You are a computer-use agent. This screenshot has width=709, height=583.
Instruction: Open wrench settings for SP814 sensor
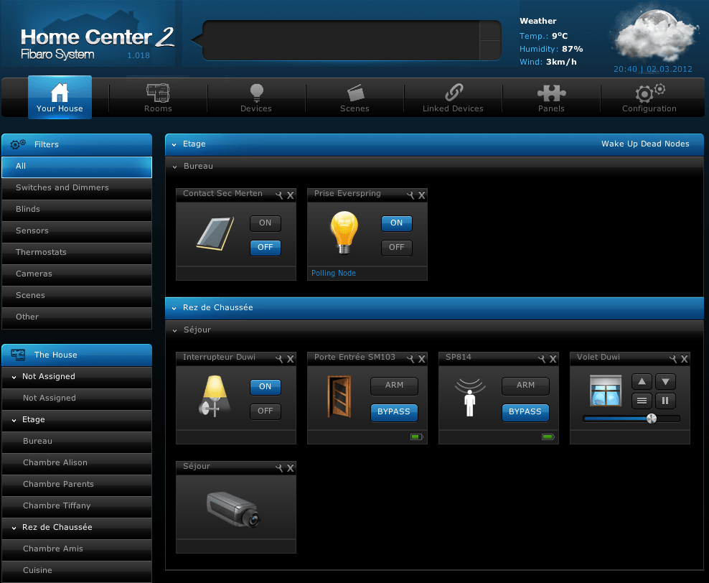542,359
